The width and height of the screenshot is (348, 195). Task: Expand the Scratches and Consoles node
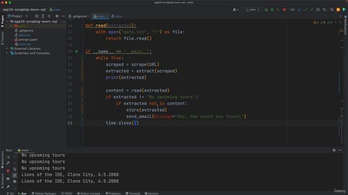(x=7, y=53)
